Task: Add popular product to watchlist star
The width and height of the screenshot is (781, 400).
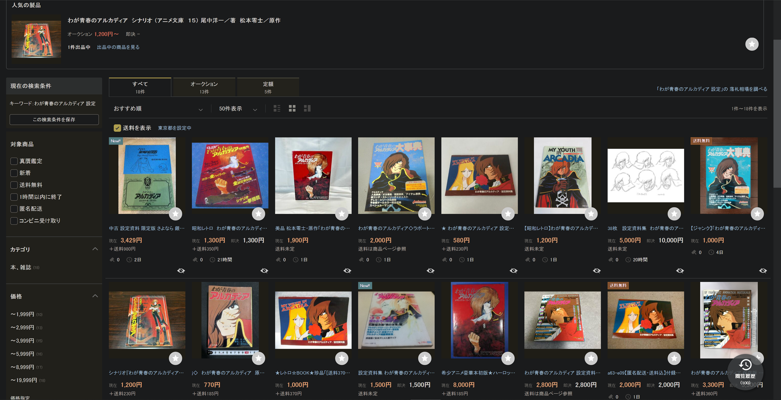Action: click(751, 44)
